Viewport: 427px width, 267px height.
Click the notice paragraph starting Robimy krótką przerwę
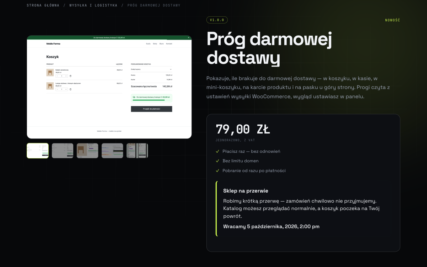[301, 209]
